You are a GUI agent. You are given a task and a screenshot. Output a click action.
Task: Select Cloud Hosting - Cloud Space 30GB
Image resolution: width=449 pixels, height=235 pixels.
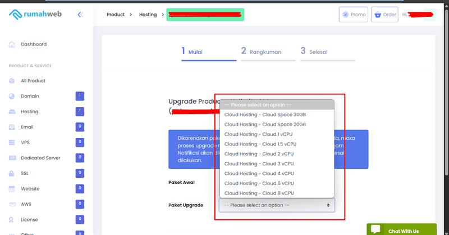277,114
